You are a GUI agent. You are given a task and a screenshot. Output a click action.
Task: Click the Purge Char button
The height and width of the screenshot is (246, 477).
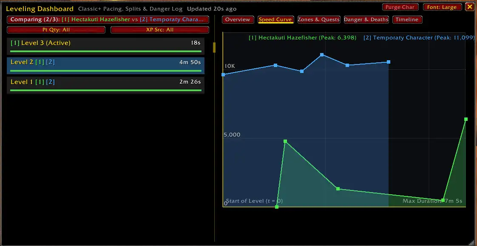(x=400, y=7)
